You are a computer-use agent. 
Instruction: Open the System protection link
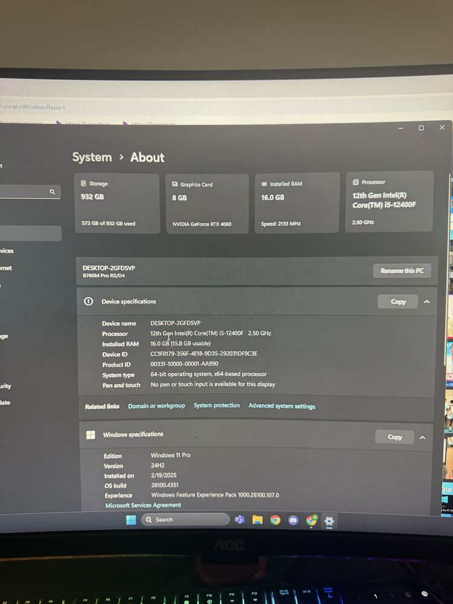pos(216,405)
